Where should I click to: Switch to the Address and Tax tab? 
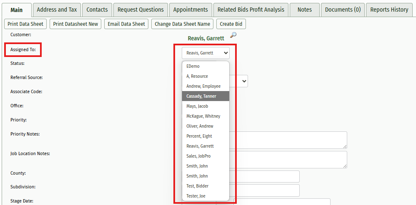[57, 10]
